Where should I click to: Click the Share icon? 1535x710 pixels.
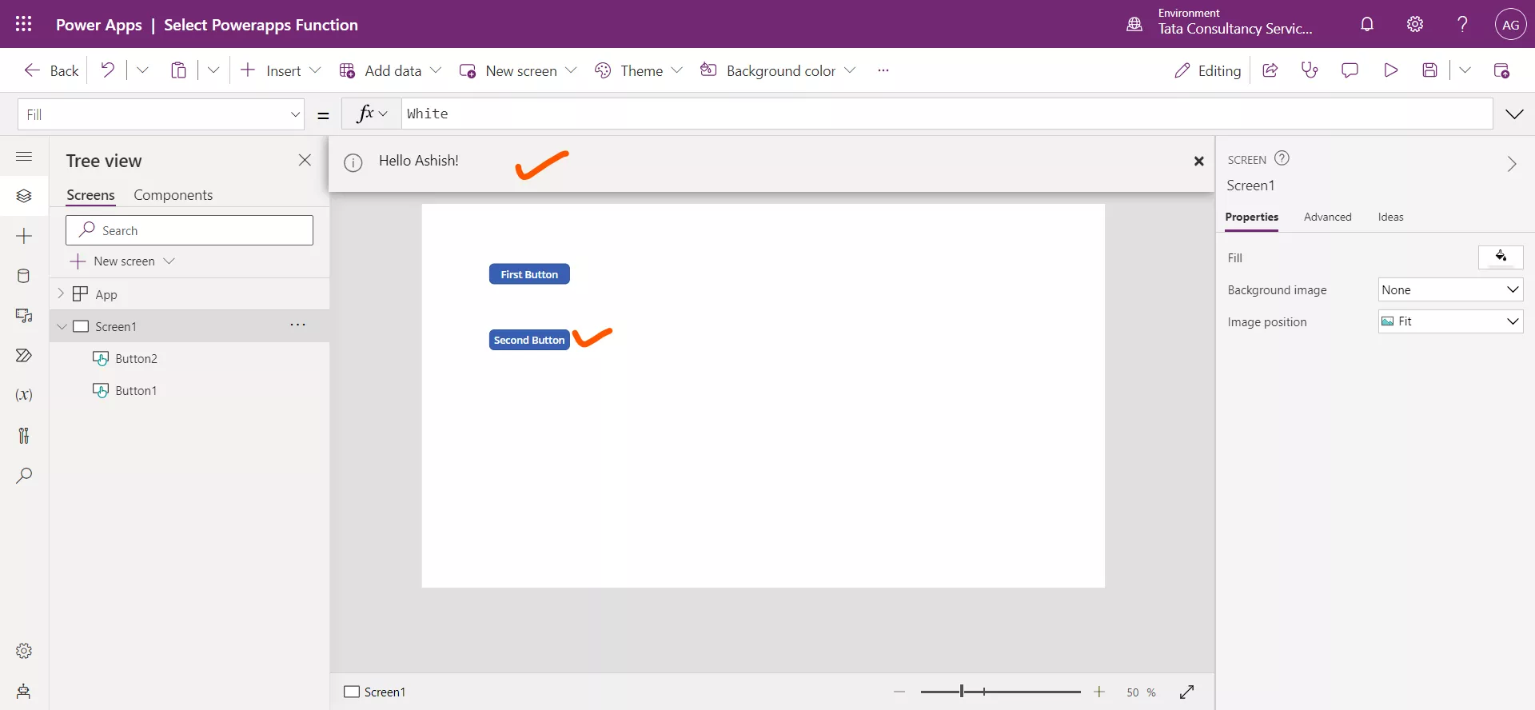click(1270, 70)
